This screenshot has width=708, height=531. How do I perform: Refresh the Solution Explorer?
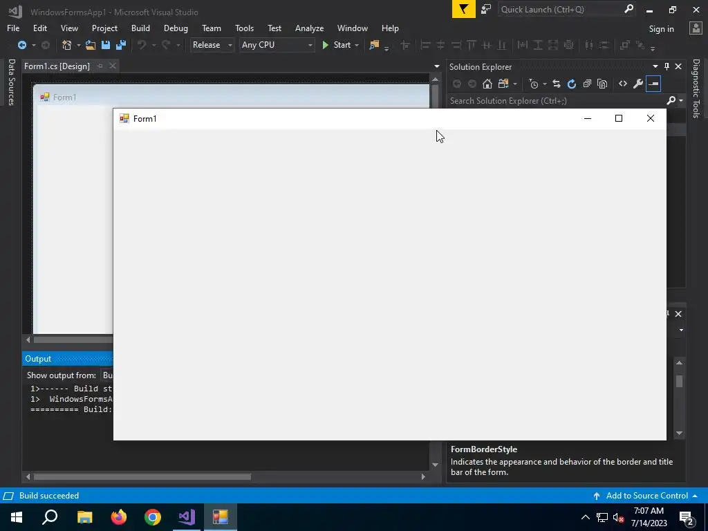[572, 84]
